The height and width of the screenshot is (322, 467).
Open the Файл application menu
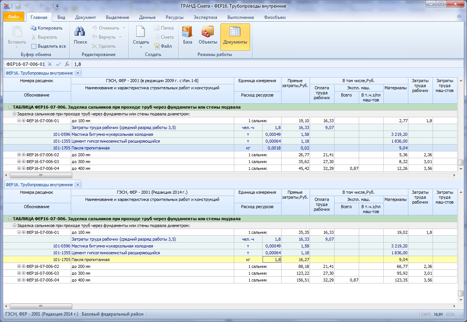(x=14, y=17)
